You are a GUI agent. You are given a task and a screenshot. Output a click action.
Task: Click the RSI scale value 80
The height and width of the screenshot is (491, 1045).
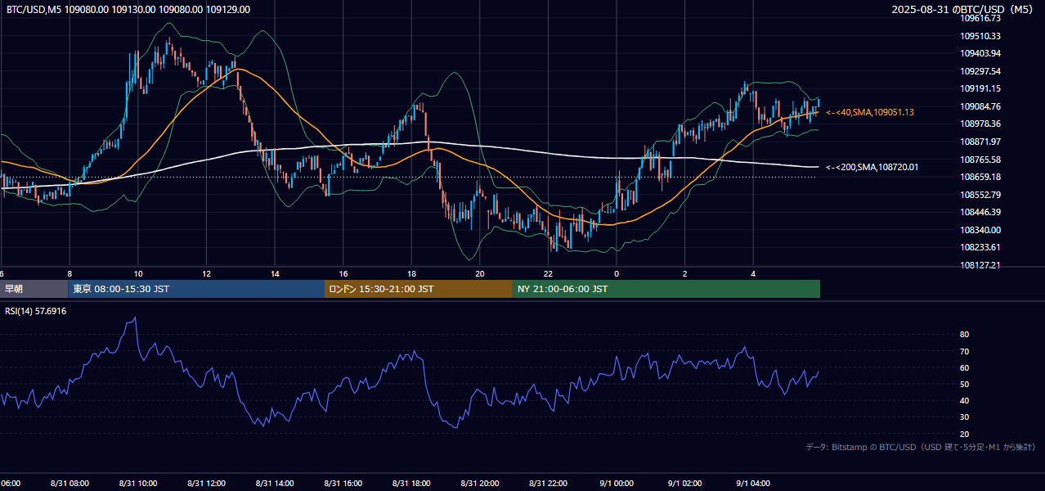[965, 335]
